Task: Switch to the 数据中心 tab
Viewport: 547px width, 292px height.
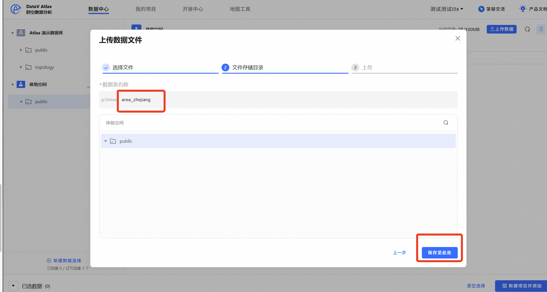Action: click(98, 9)
